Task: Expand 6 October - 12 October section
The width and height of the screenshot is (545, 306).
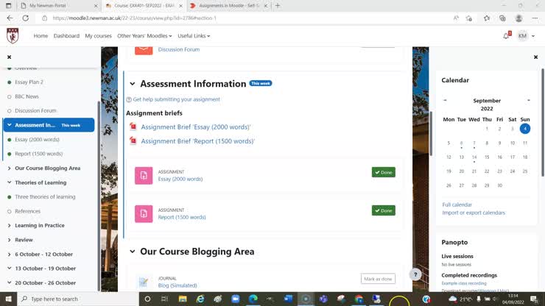Action: (10, 255)
